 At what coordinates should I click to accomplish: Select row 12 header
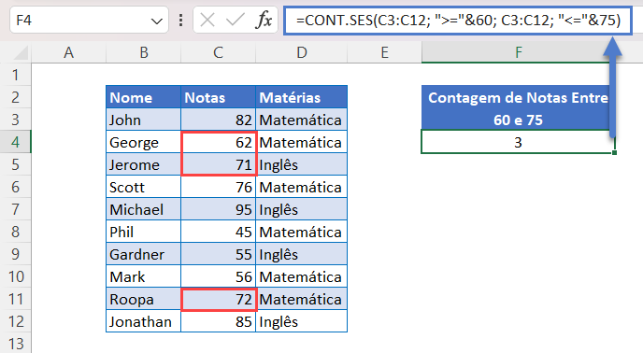16,321
